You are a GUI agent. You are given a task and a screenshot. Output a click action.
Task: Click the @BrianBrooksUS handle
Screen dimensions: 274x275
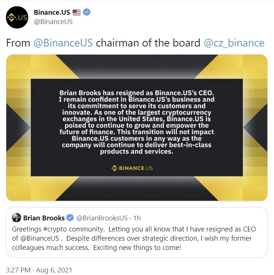tap(101, 217)
